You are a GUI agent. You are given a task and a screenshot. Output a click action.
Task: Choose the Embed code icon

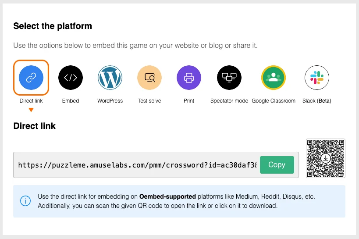(x=71, y=78)
